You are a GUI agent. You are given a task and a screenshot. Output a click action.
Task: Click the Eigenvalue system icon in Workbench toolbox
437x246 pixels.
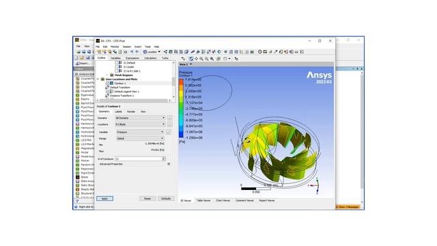tap(77, 95)
